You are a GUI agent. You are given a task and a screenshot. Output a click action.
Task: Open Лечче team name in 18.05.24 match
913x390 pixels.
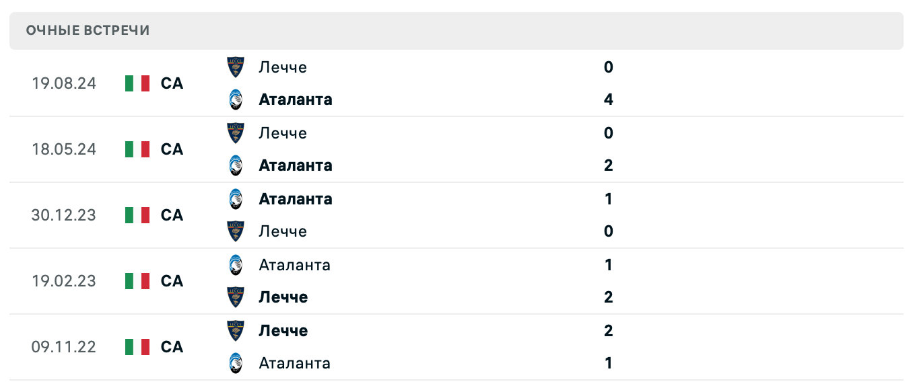(x=282, y=133)
